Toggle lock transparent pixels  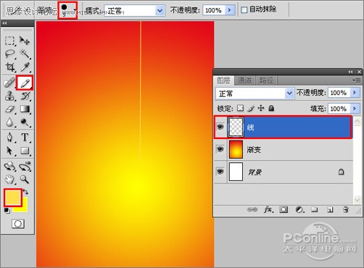click(x=240, y=108)
